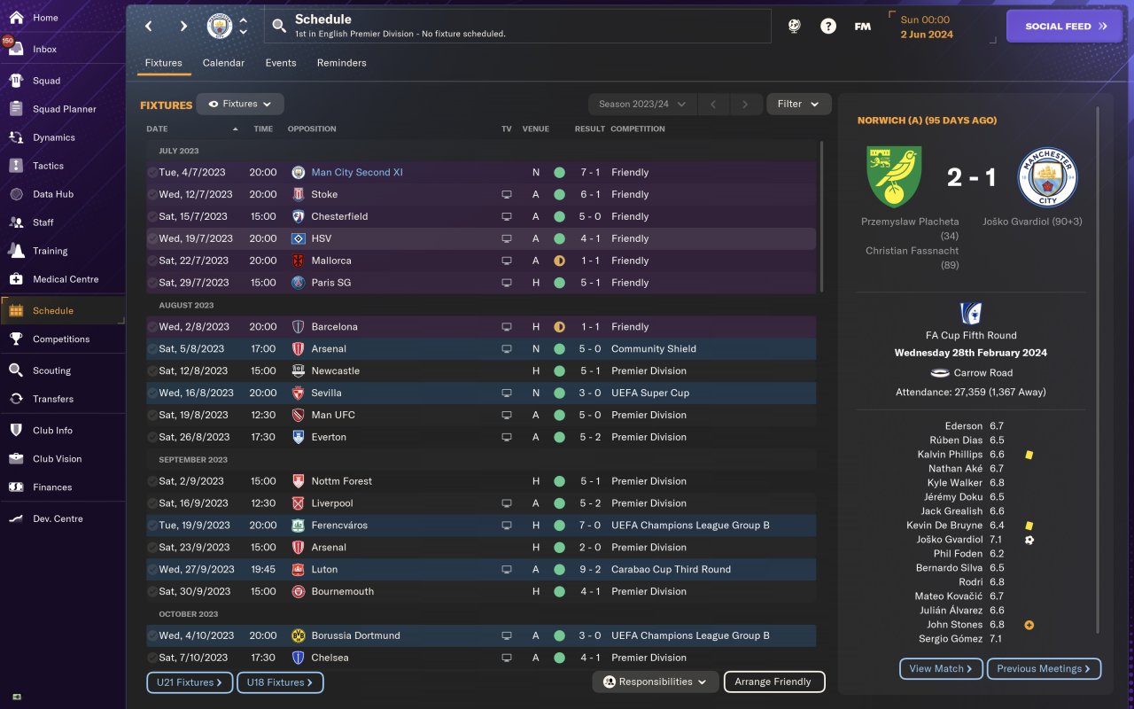This screenshot has height=709, width=1134.
Task: Click the fixtures list scrollbar
Action: click(x=821, y=216)
